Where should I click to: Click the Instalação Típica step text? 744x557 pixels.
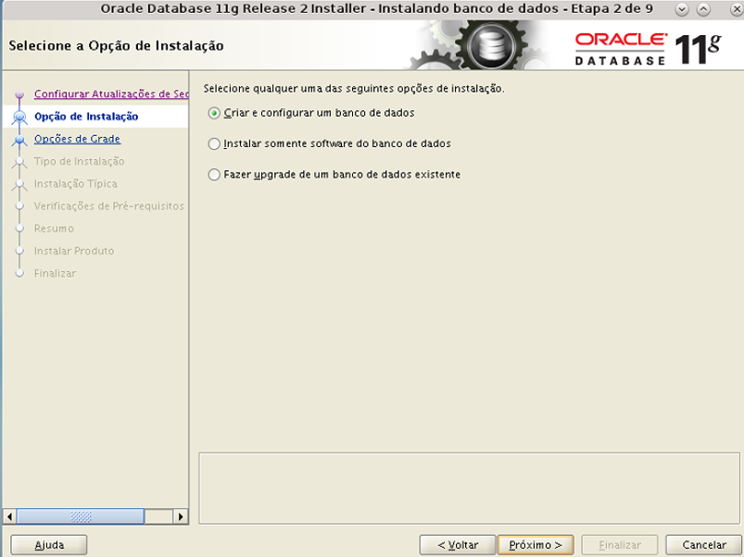[75, 184]
